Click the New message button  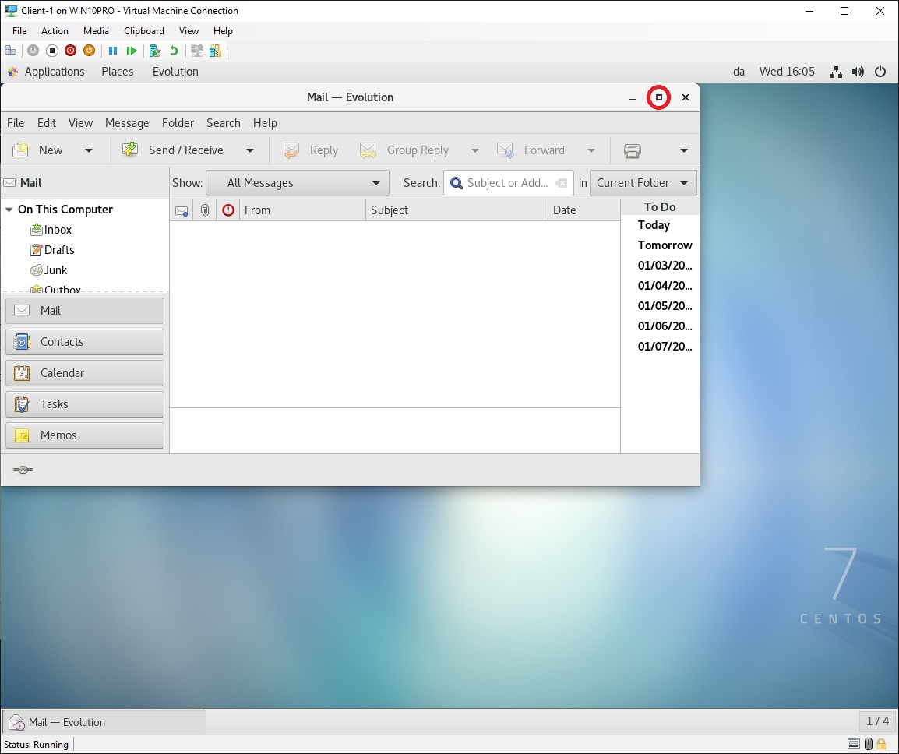(38, 150)
